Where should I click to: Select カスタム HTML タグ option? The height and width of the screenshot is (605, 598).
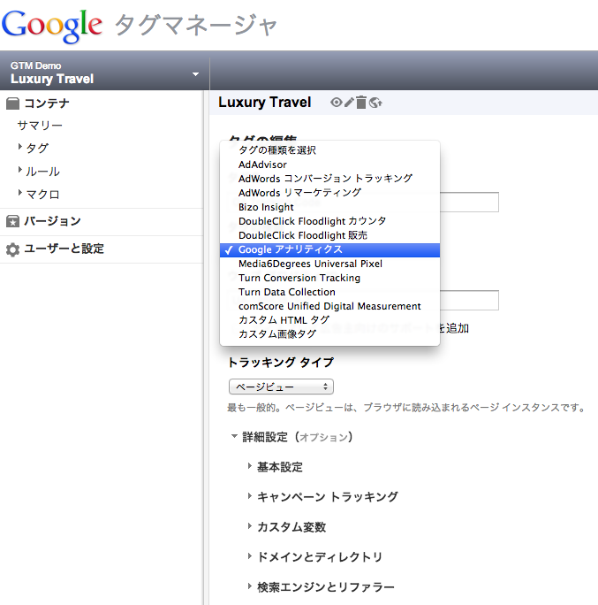[329, 320]
